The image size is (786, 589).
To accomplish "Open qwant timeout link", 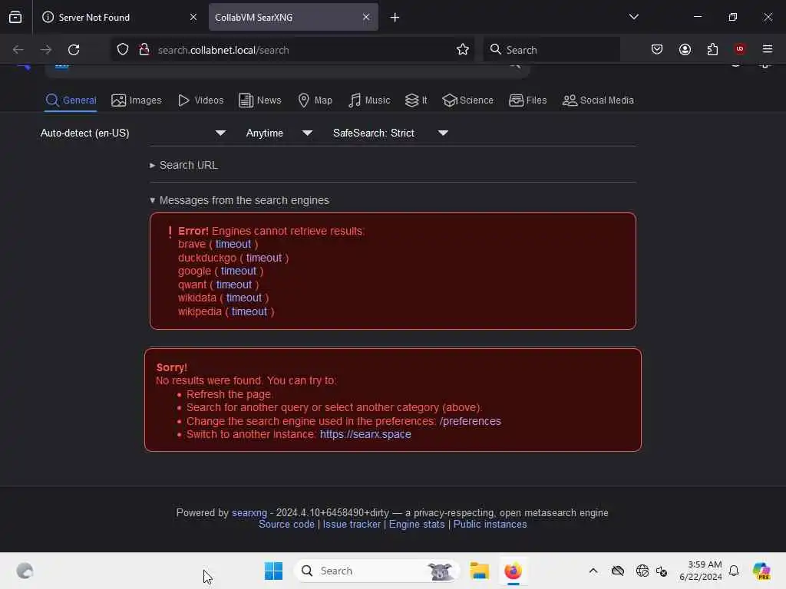I will pos(234,285).
